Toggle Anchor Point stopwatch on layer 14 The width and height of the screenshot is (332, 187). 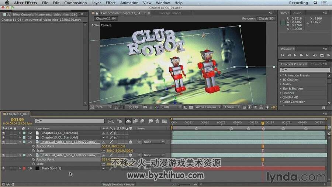[34, 146]
